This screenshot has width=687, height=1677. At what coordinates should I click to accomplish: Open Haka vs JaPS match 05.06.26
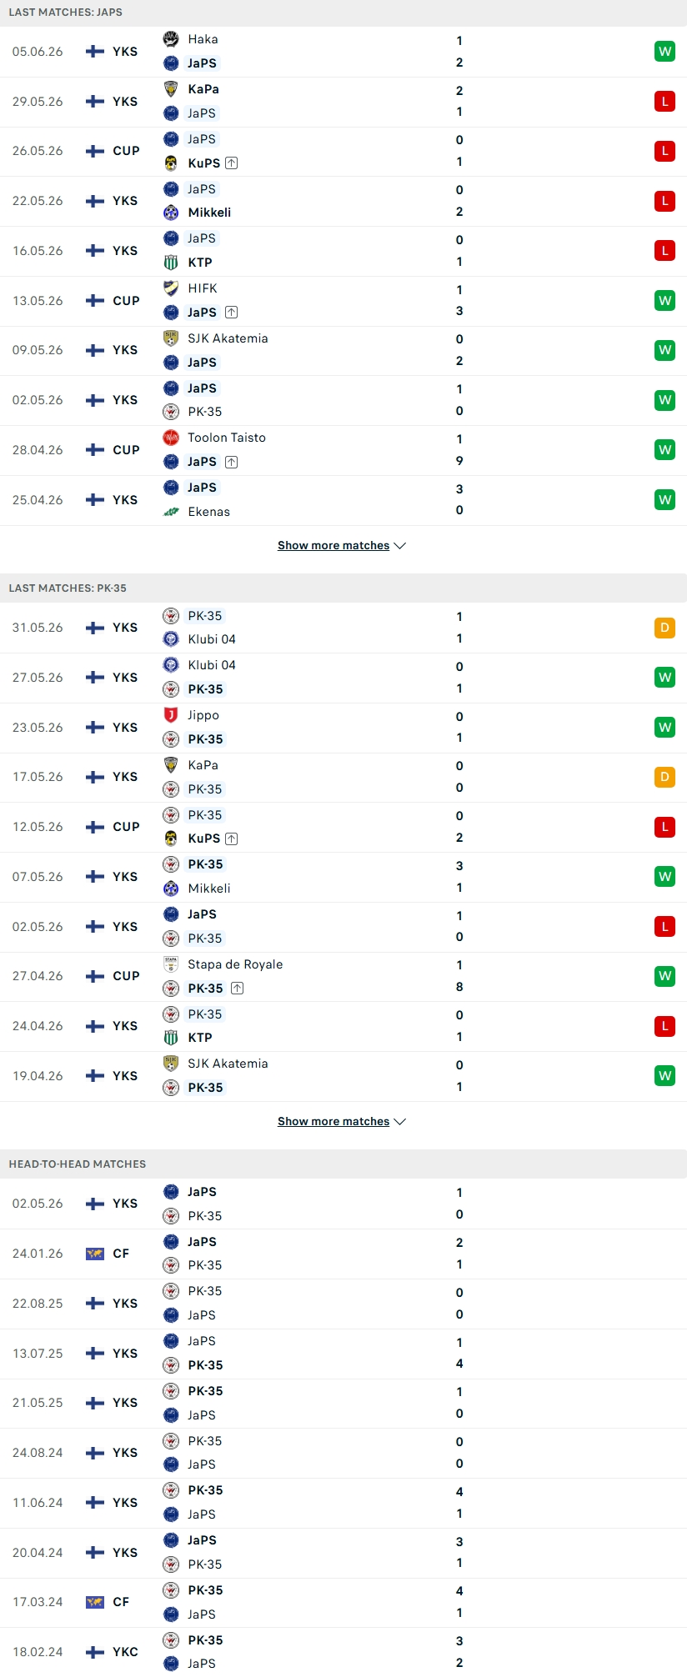coord(343,52)
